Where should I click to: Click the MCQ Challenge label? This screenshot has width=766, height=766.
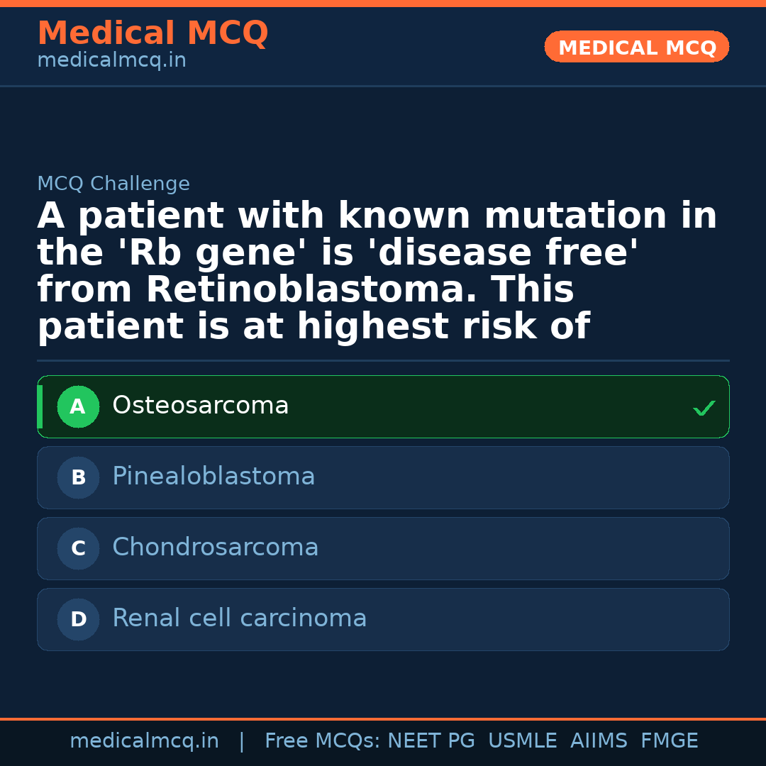(113, 184)
